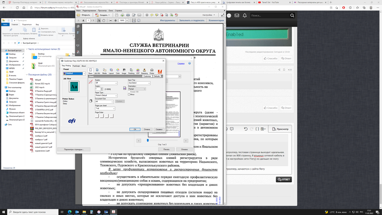Enable the Mirror checkbox

tap(129, 95)
